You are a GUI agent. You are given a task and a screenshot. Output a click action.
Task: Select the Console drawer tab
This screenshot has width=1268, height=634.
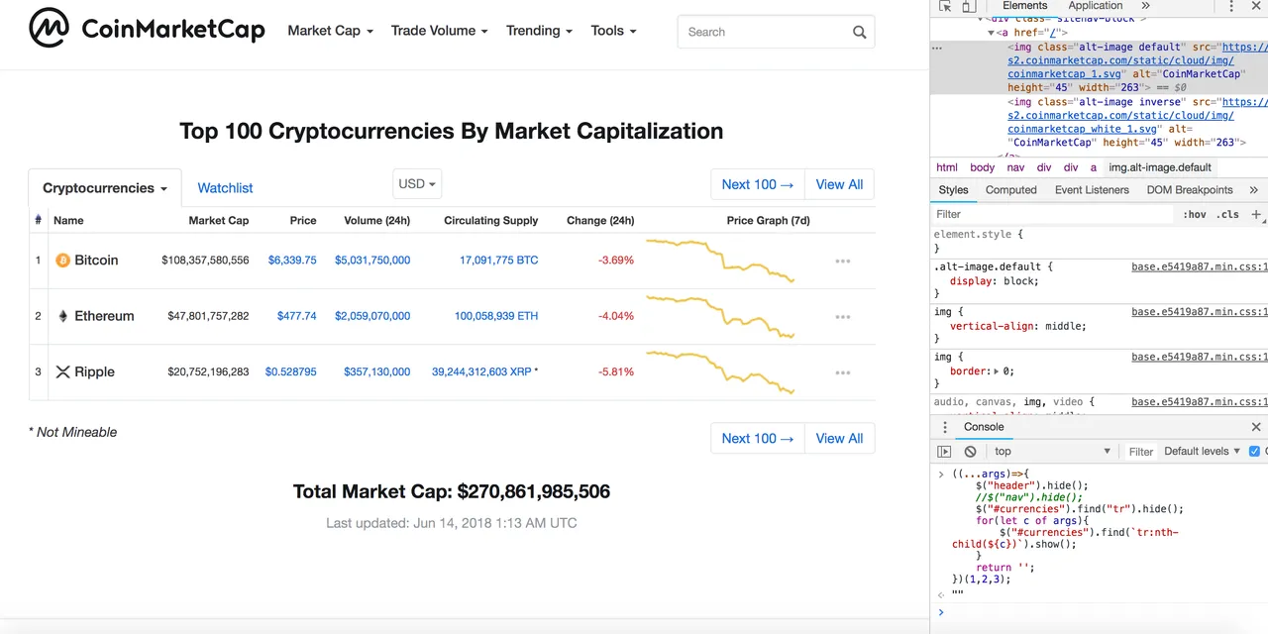click(984, 427)
